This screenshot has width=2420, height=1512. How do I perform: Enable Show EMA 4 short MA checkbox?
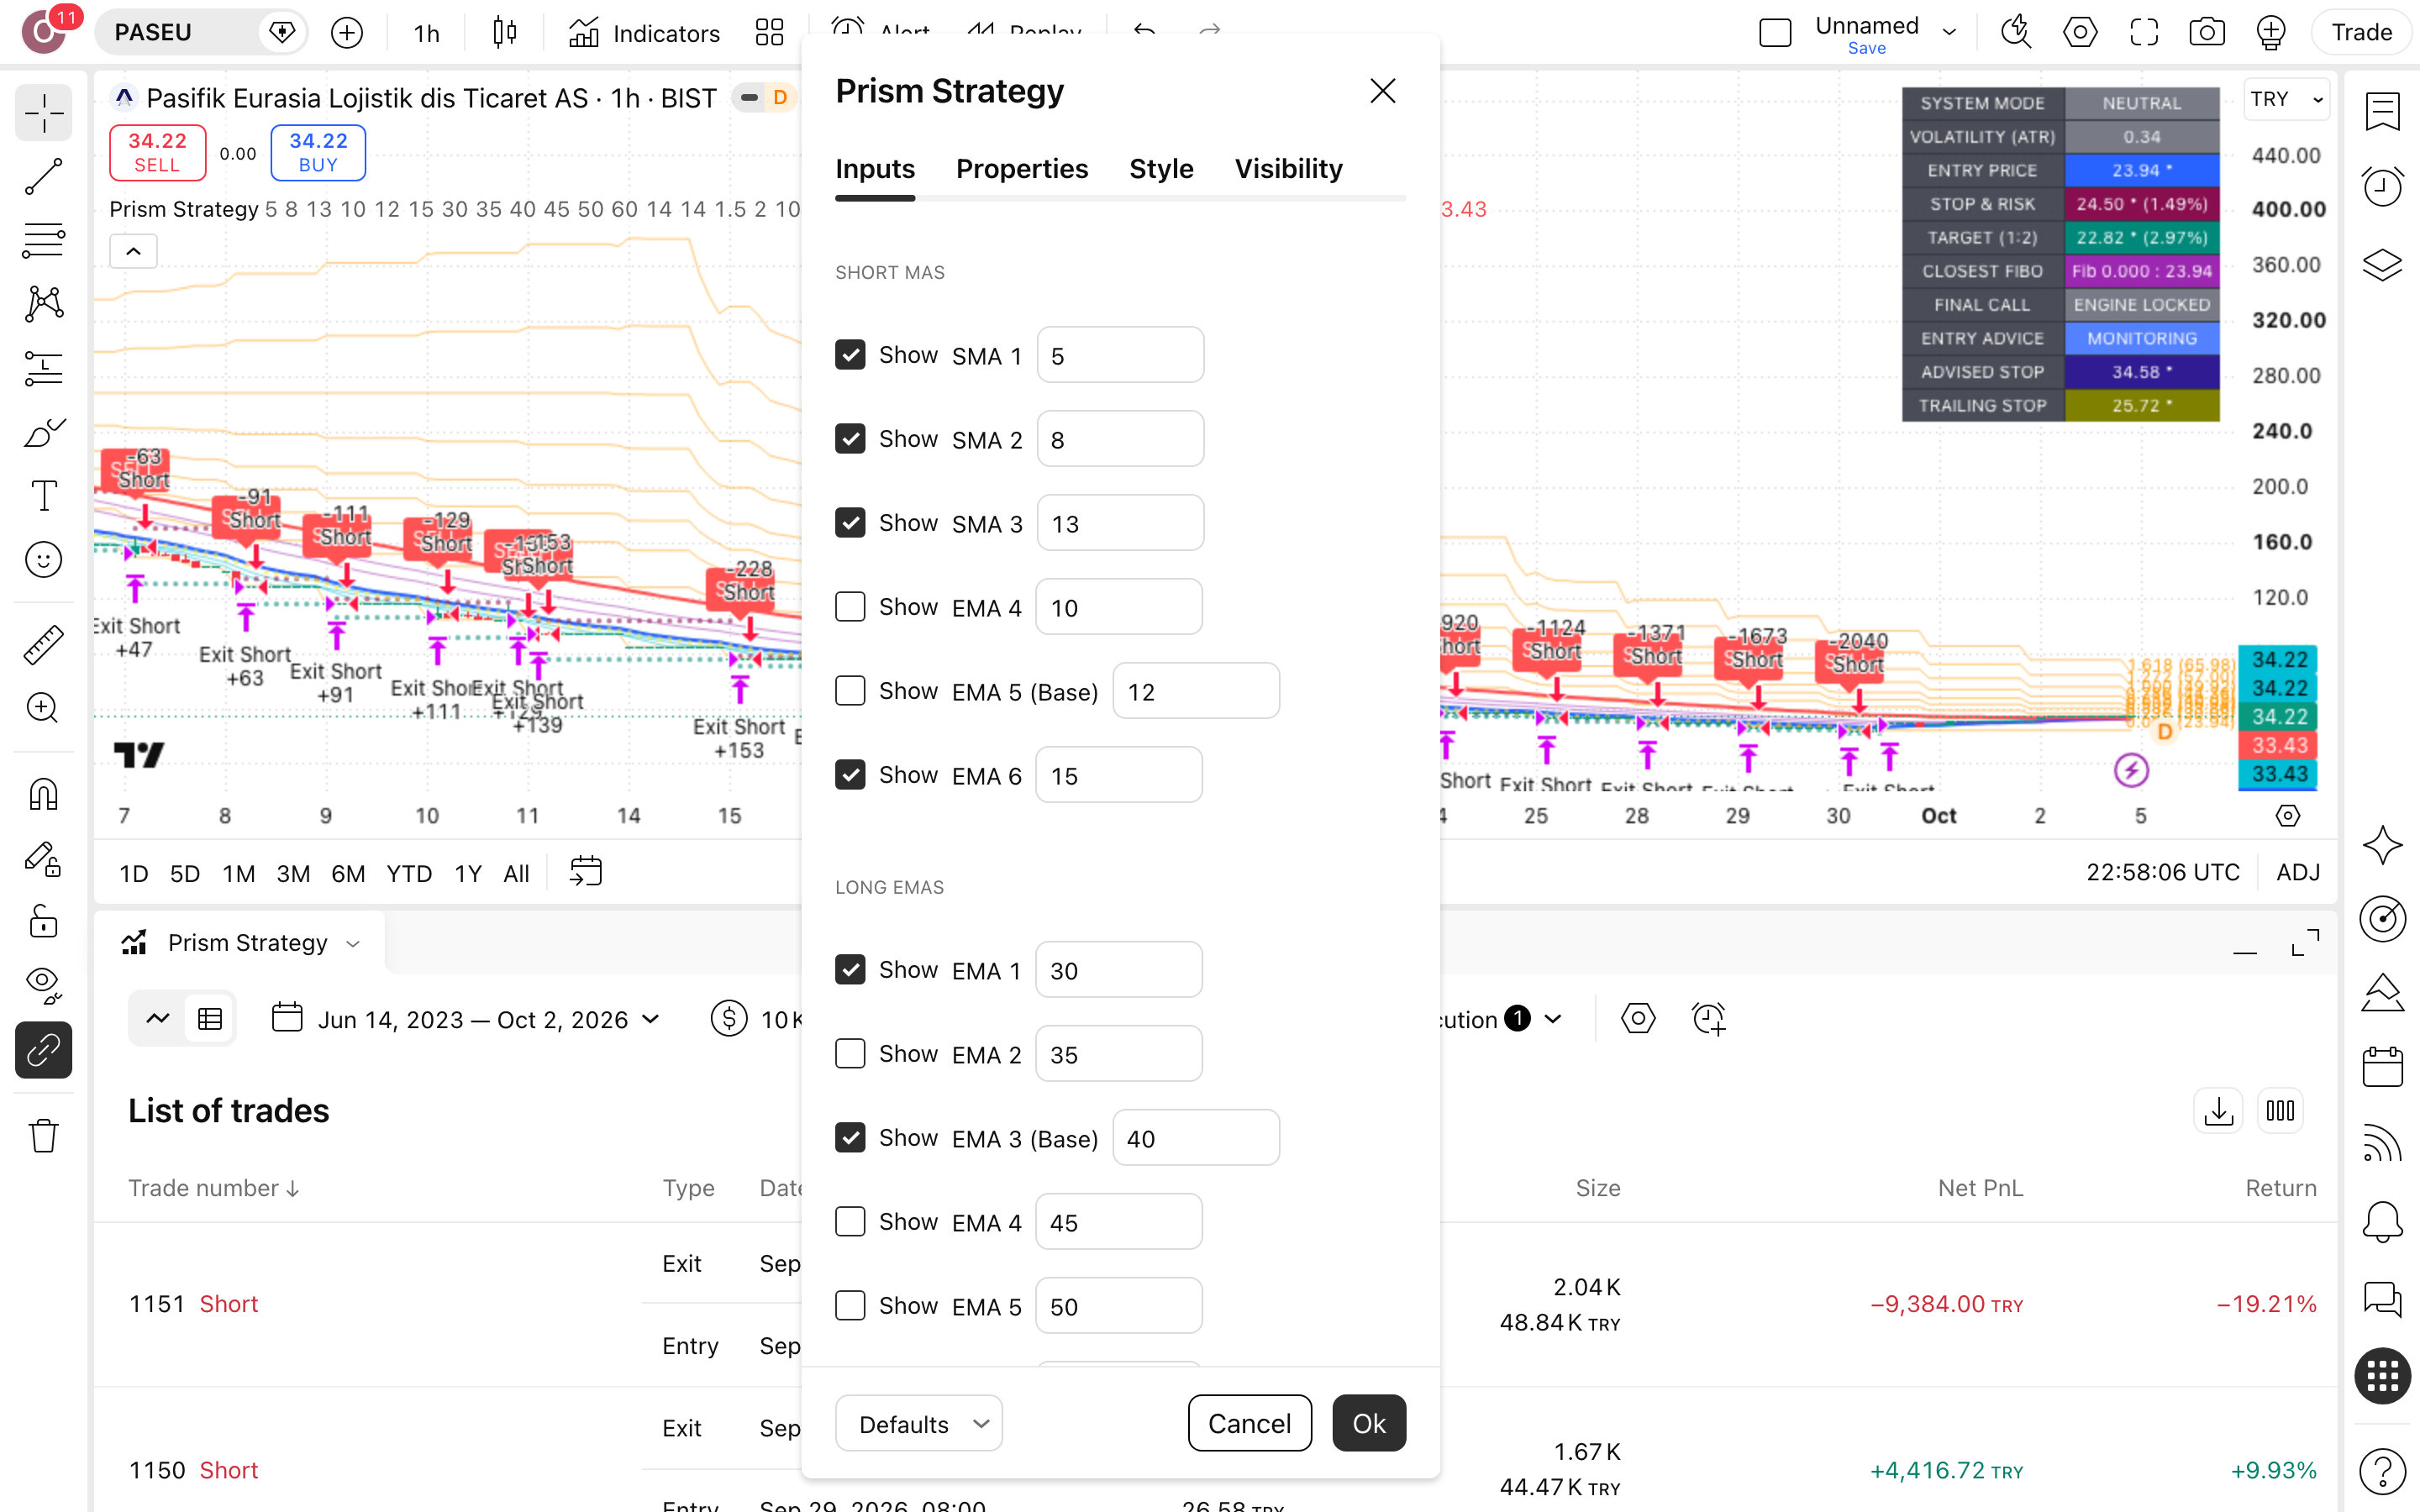(850, 607)
